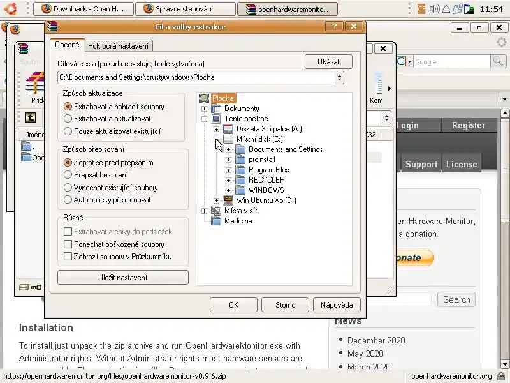Click the CS keyboard layout indicator
The height and width of the screenshot is (383, 510).
(x=421, y=9)
